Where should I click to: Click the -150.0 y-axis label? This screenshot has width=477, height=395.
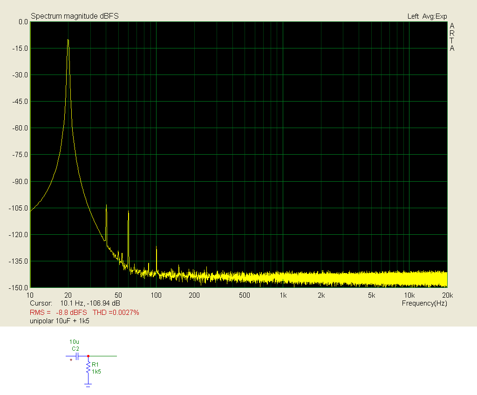[x=19, y=288]
